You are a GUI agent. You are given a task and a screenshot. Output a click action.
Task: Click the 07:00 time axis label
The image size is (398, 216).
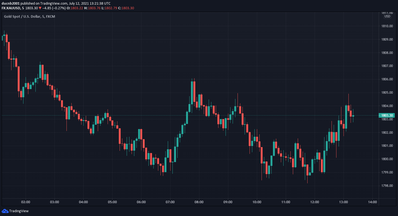pos(170,202)
